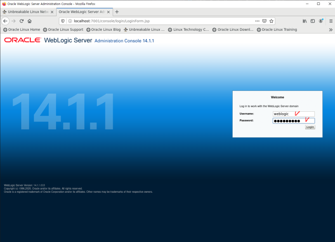
Task: Show more bookmarks chevron
Action: click(331, 30)
